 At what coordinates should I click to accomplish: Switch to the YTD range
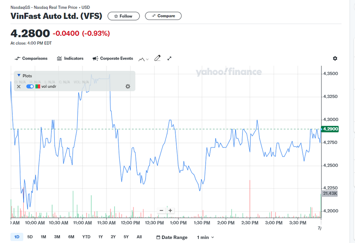[x=86, y=237]
